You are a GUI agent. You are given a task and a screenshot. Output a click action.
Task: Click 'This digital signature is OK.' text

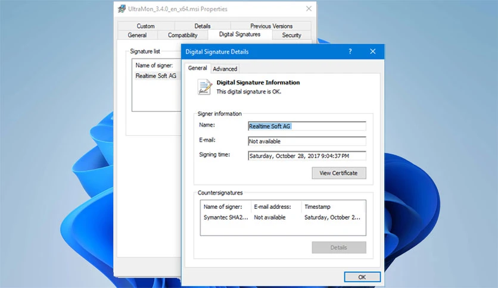point(248,92)
